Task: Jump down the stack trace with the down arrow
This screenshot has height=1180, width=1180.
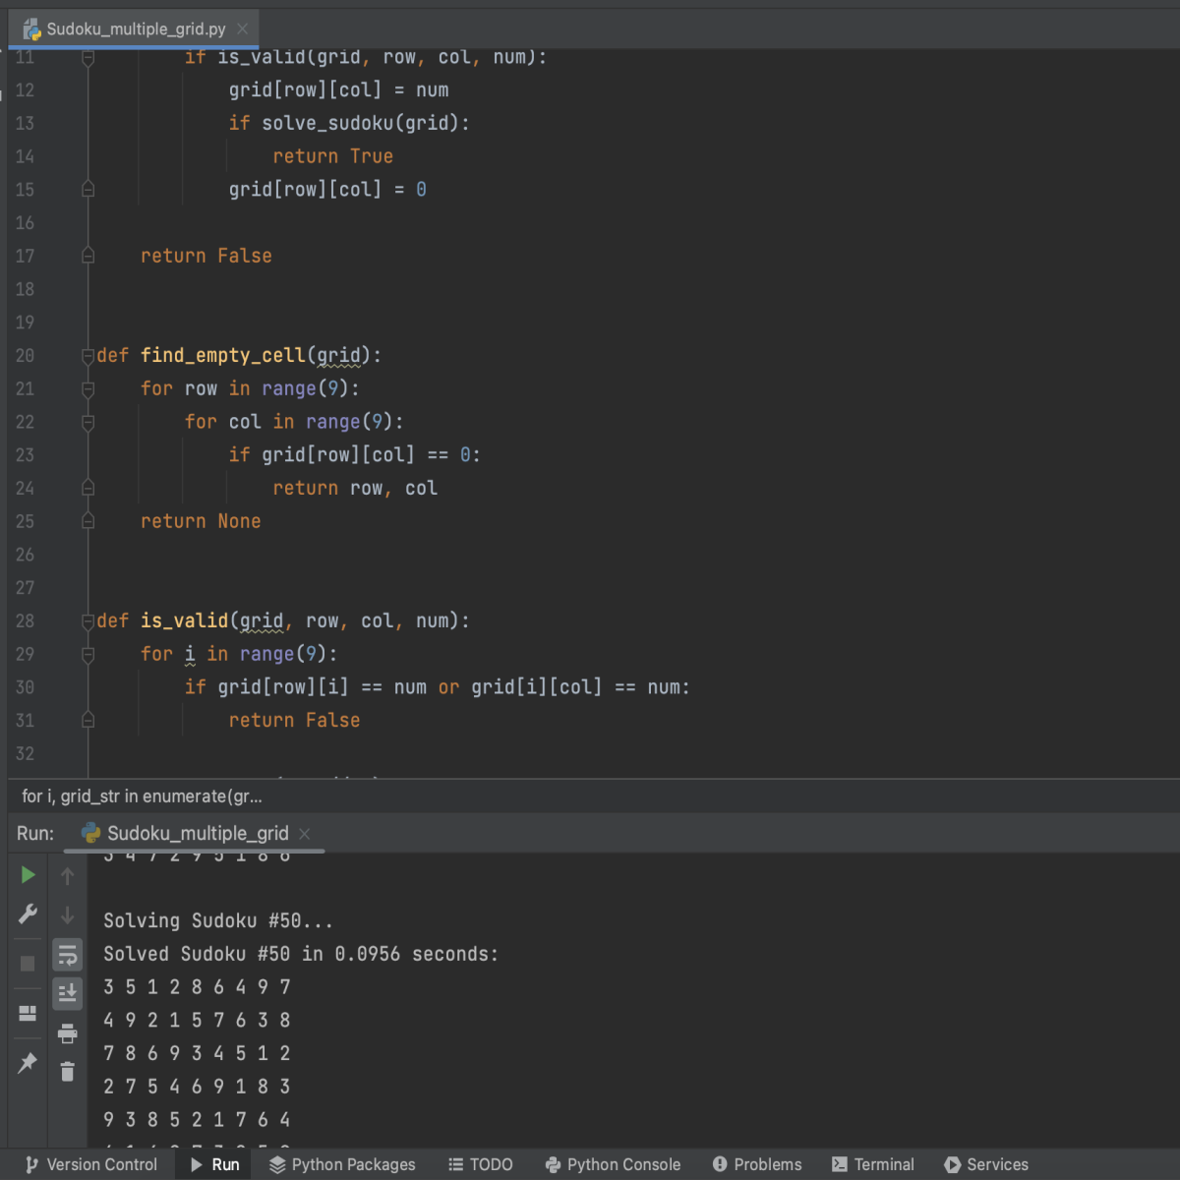Action: (x=67, y=915)
